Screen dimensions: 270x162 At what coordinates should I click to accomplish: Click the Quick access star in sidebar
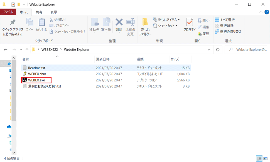tap(9, 64)
